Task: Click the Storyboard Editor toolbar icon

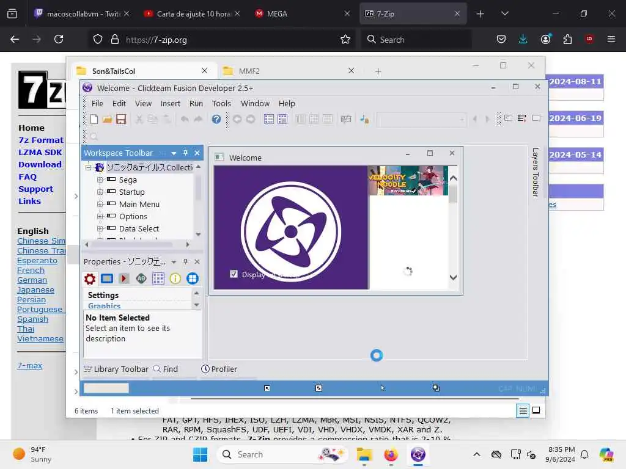Action: 269,119
